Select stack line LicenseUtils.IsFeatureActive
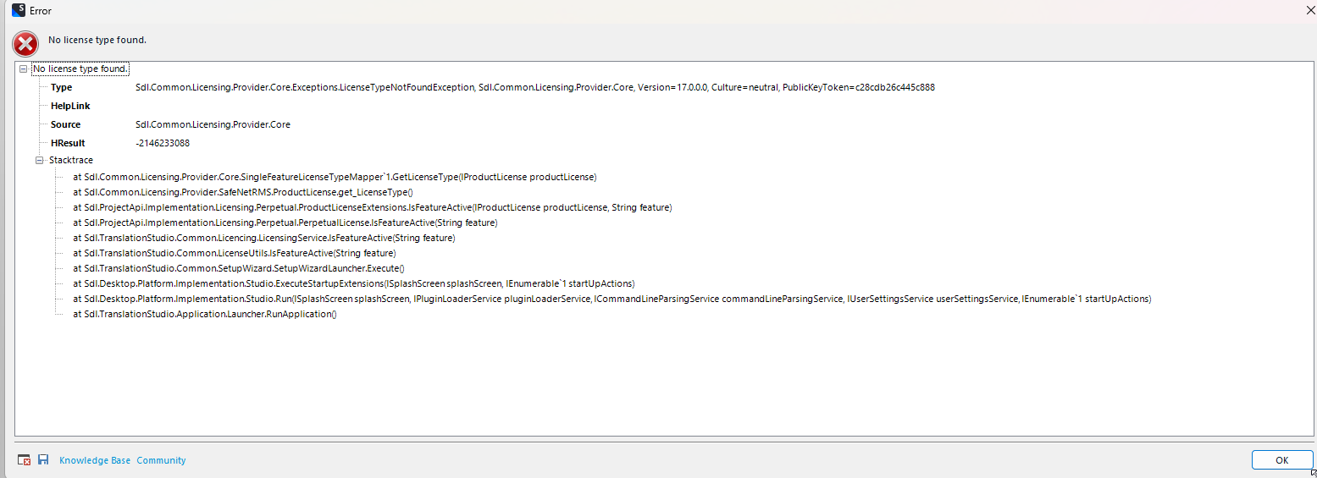Screen dimensions: 1317x478 [234, 253]
